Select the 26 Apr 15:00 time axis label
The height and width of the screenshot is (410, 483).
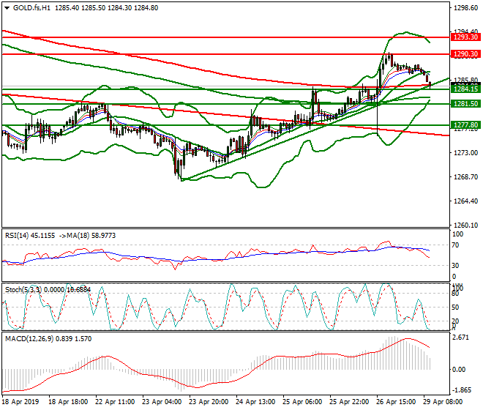[x=396, y=402]
